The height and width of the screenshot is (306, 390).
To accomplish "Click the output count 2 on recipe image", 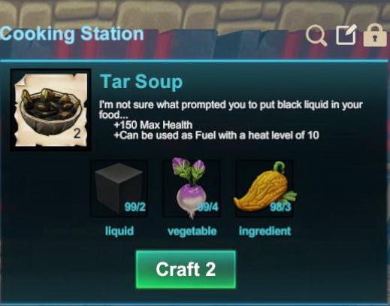I will [77, 134].
